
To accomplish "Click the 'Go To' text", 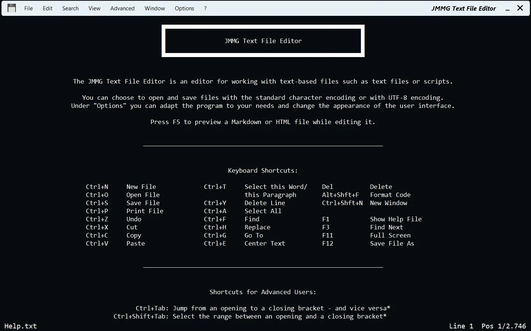I will (254, 235).
